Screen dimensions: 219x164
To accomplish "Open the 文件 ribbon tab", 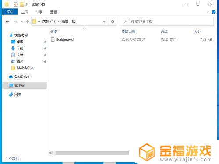I will (10, 12).
